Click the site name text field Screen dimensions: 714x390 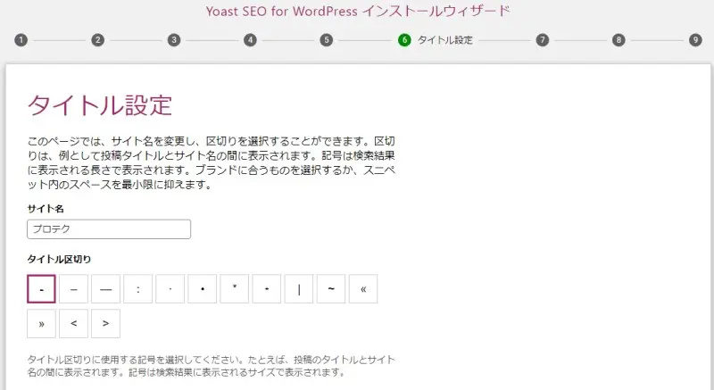click(x=109, y=229)
